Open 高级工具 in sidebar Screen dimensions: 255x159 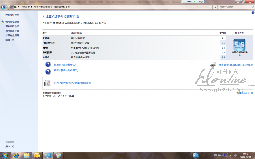[x=10, y=40]
